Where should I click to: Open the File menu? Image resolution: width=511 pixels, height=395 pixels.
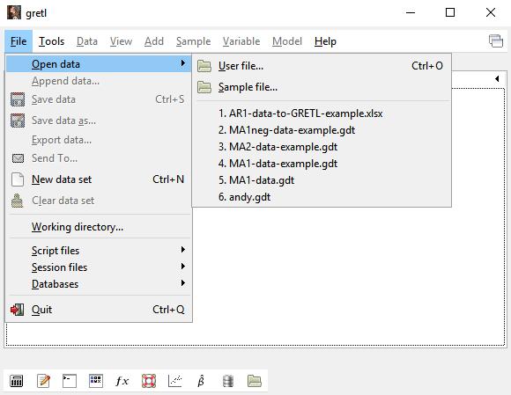tap(19, 41)
